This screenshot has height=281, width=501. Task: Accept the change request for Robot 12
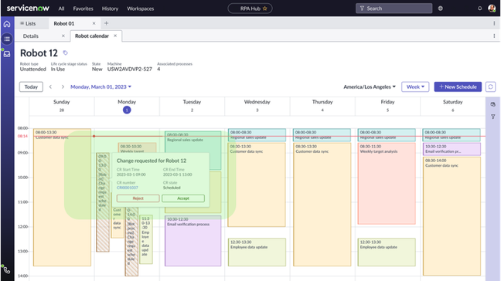[183, 198]
